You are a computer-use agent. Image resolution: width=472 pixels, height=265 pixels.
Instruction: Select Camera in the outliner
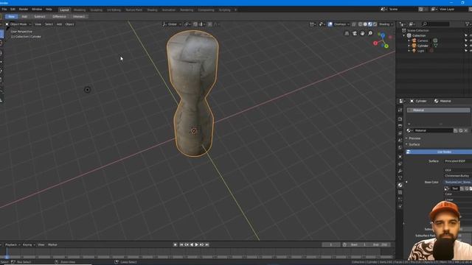click(423, 40)
